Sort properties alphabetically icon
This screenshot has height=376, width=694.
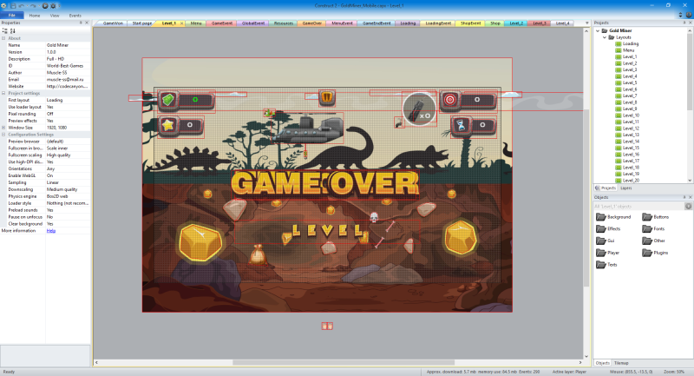pos(12,31)
